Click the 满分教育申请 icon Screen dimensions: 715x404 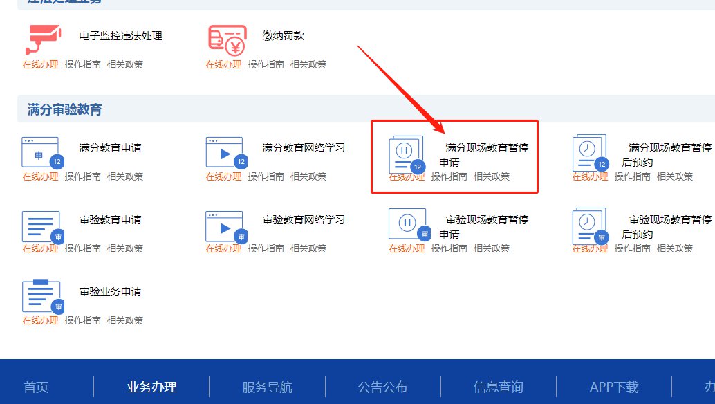[x=40, y=152]
